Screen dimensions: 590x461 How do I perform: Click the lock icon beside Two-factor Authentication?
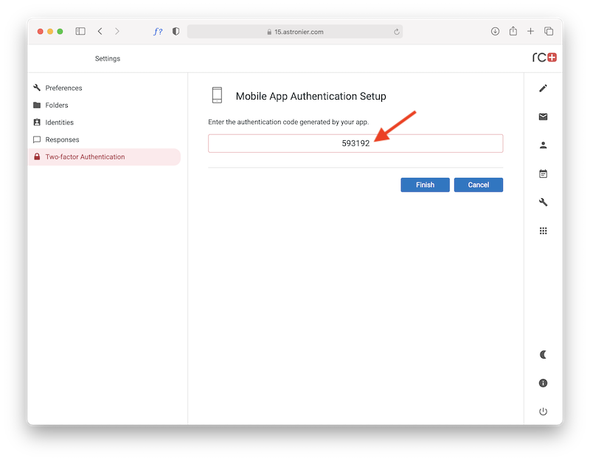[x=37, y=156]
